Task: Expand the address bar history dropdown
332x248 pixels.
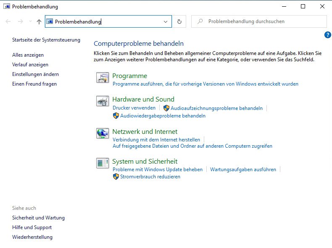Action: click(x=166, y=21)
